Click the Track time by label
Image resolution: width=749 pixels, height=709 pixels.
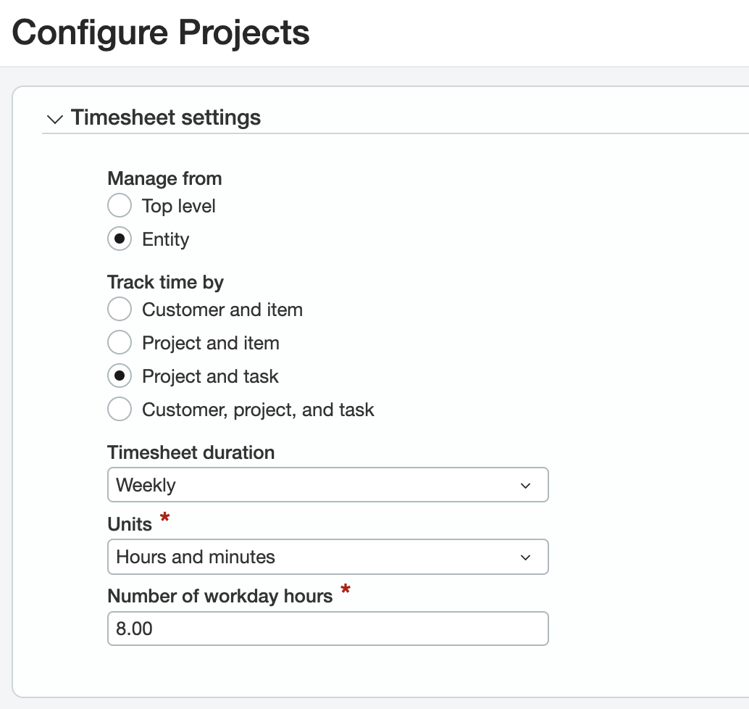tap(166, 282)
